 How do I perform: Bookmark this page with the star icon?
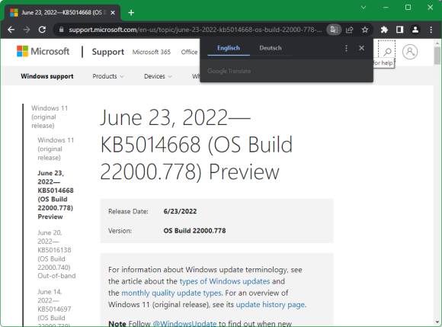(x=365, y=30)
